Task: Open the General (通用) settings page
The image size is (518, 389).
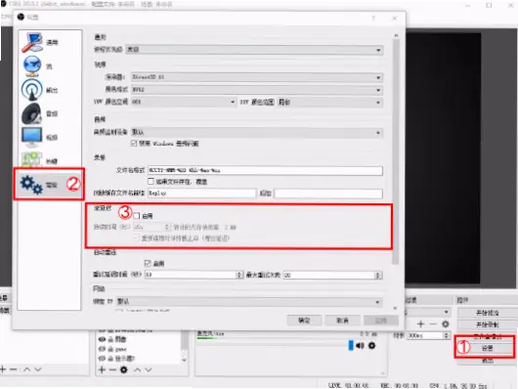Action: pos(40,42)
